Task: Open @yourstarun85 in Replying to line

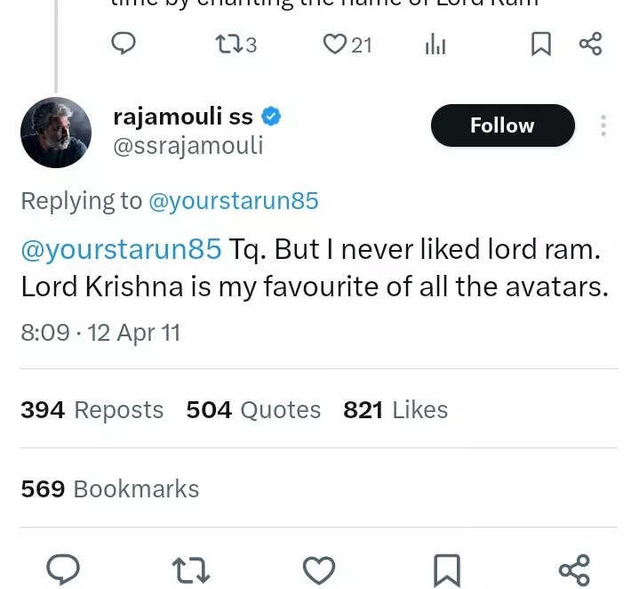Action: pos(233,201)
